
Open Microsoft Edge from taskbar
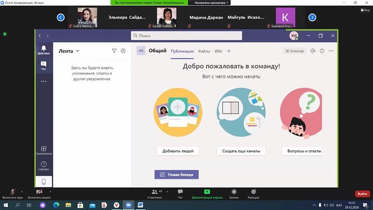pos(56,205)
